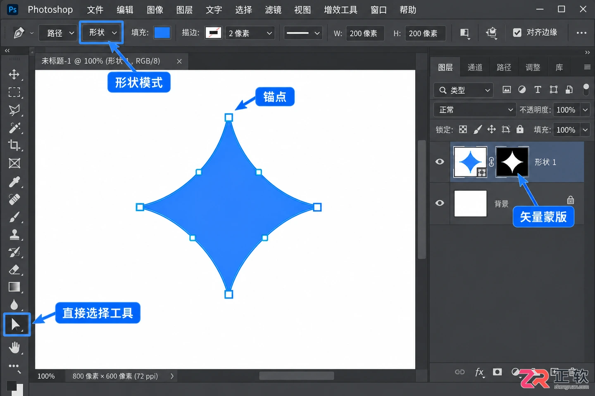Toggle artboard nesting lock icon

point(506,130)
